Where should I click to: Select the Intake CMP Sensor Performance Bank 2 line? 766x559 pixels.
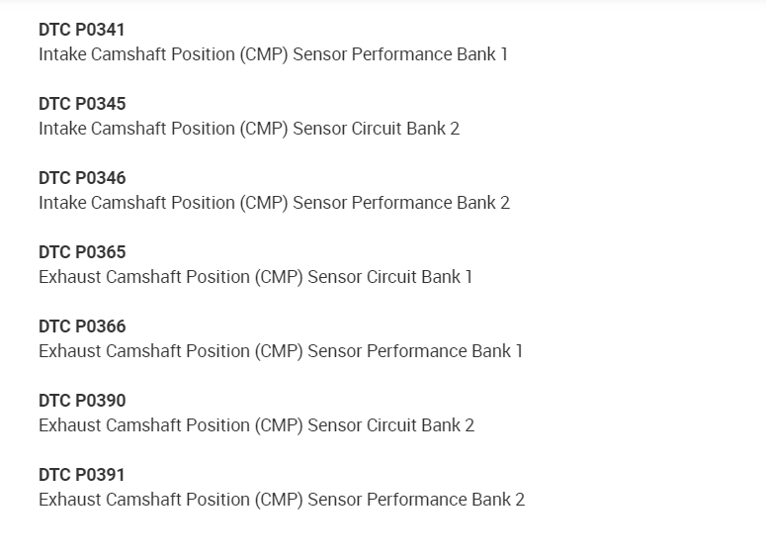(274, 203)
